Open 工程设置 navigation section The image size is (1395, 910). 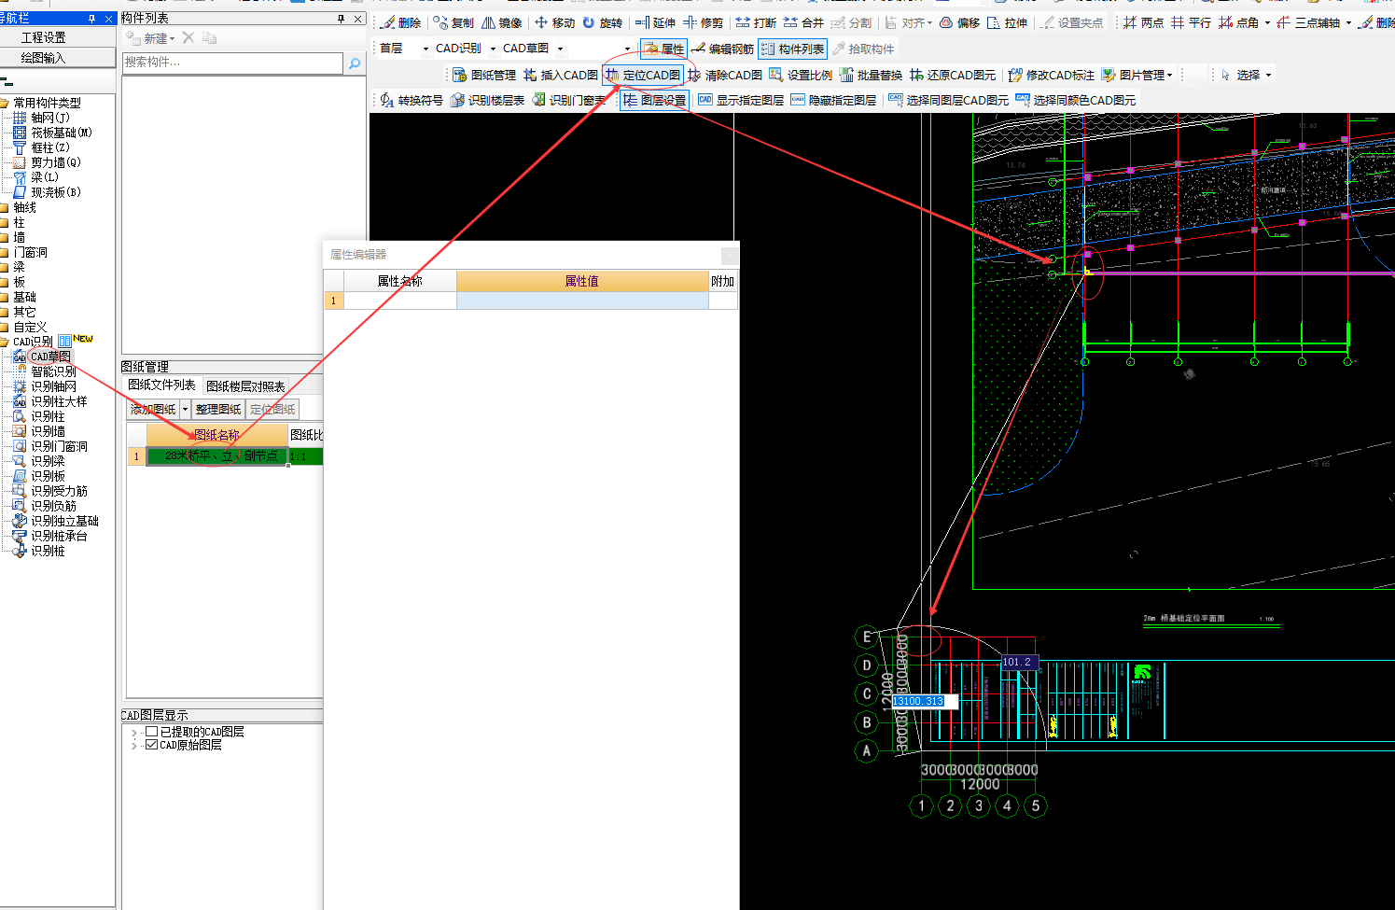[58, 37]
